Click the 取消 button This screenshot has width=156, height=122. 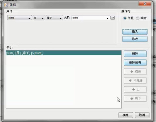142,115
